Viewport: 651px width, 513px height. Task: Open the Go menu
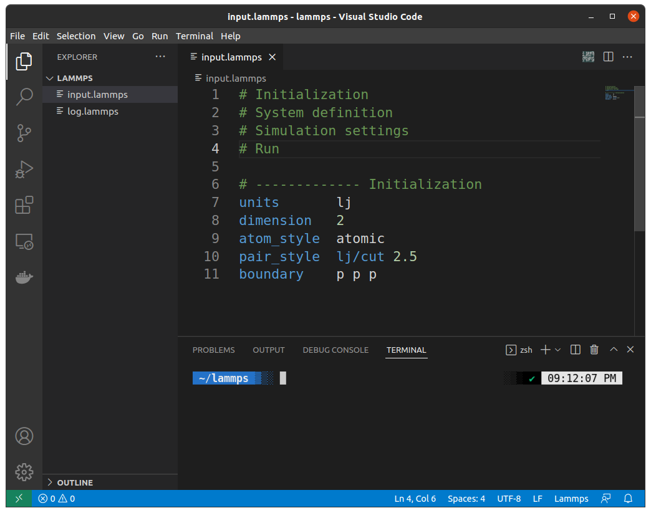138,36
